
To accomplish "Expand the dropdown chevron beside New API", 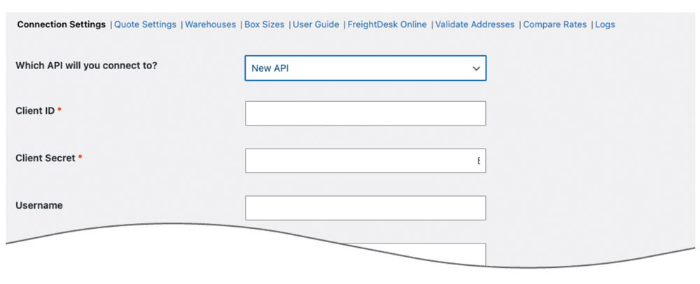I will [x=476, y=68].
